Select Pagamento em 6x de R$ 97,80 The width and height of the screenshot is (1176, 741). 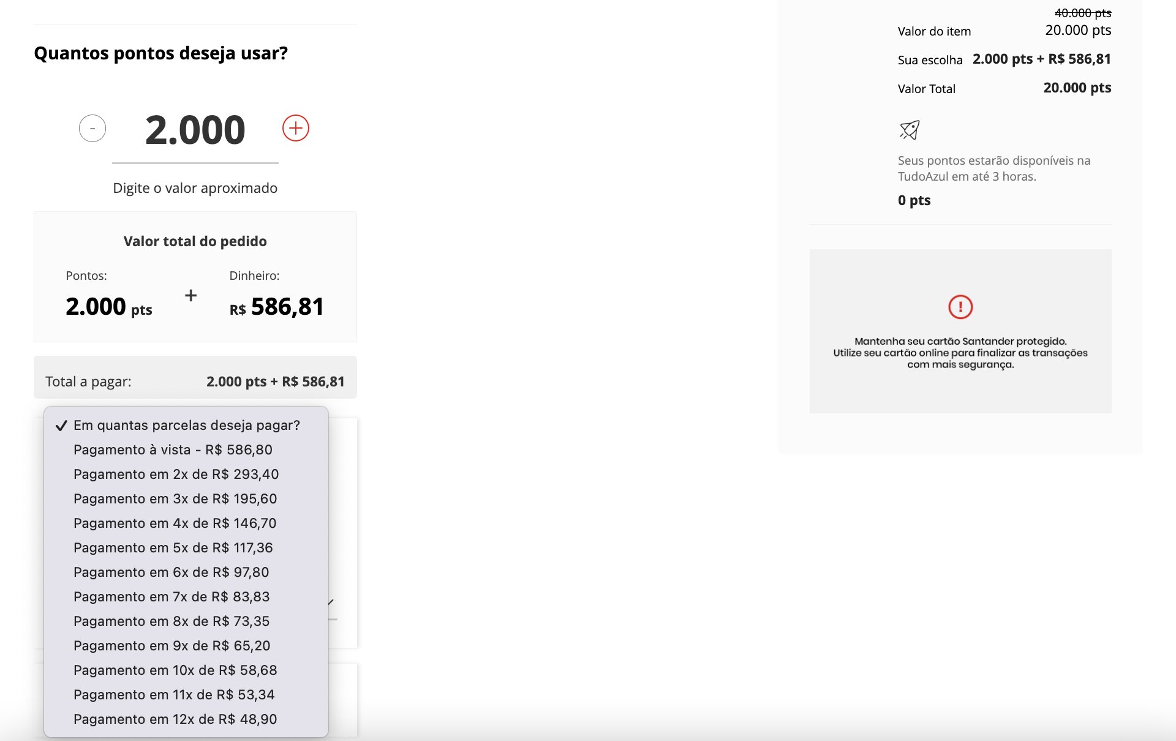pos(186,572)
